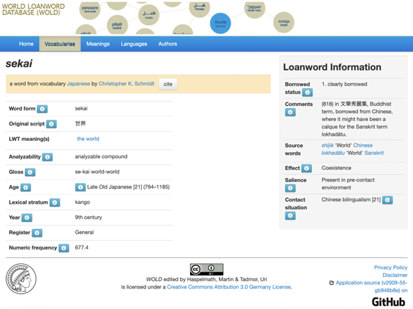Image resolution: width=413 pixels, height=309 pixels.
Task: Click the '677.4' frequency value
Action: coord(81,248)
